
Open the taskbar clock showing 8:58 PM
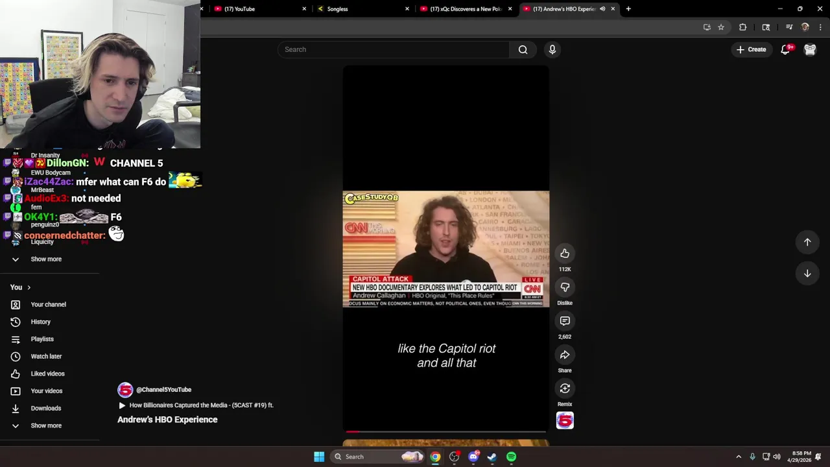tap(799, 457)
